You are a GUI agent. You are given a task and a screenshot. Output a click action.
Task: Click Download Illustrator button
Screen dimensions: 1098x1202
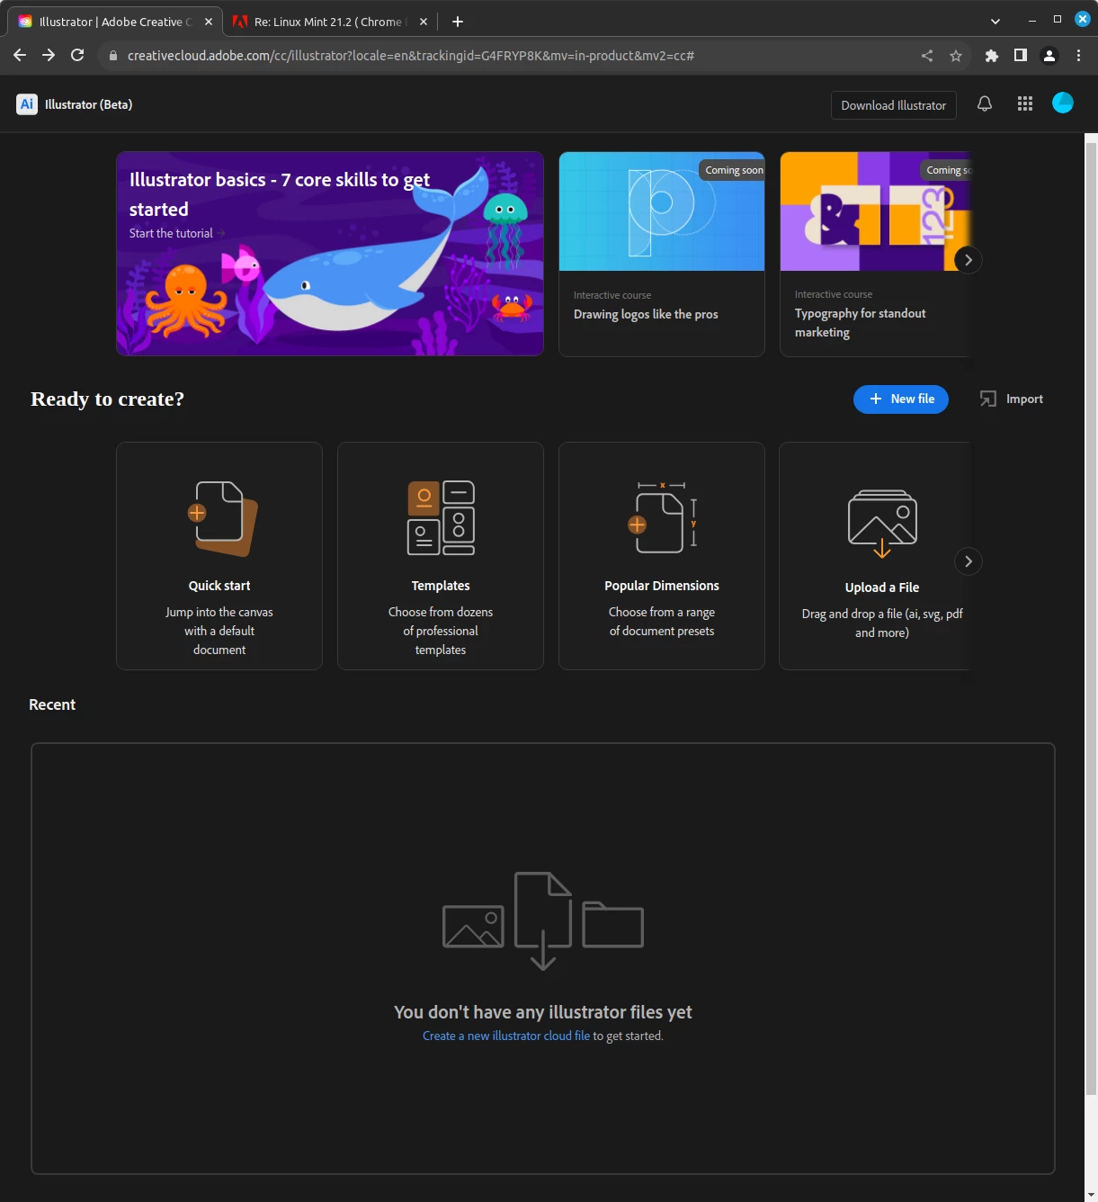[894, 105]
